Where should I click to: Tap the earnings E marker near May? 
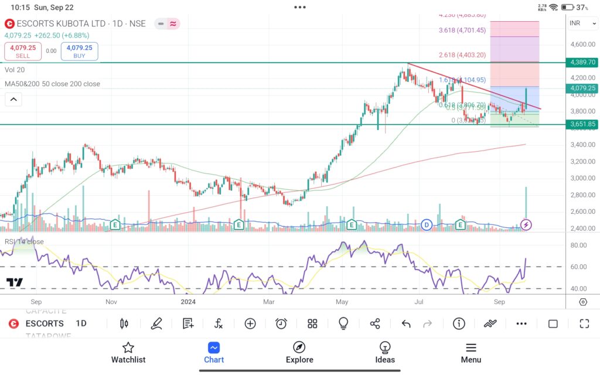pos(352,224)
